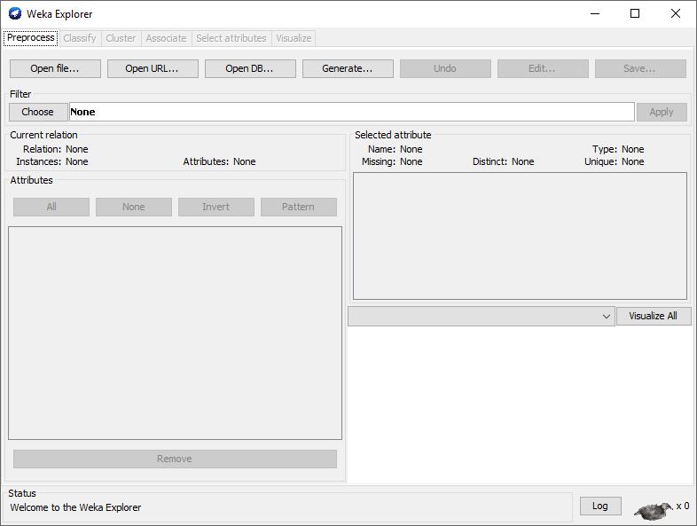This screenshot has width=697, height=526.
Task: Click the Visualize All button
Action: coord(653,316)
